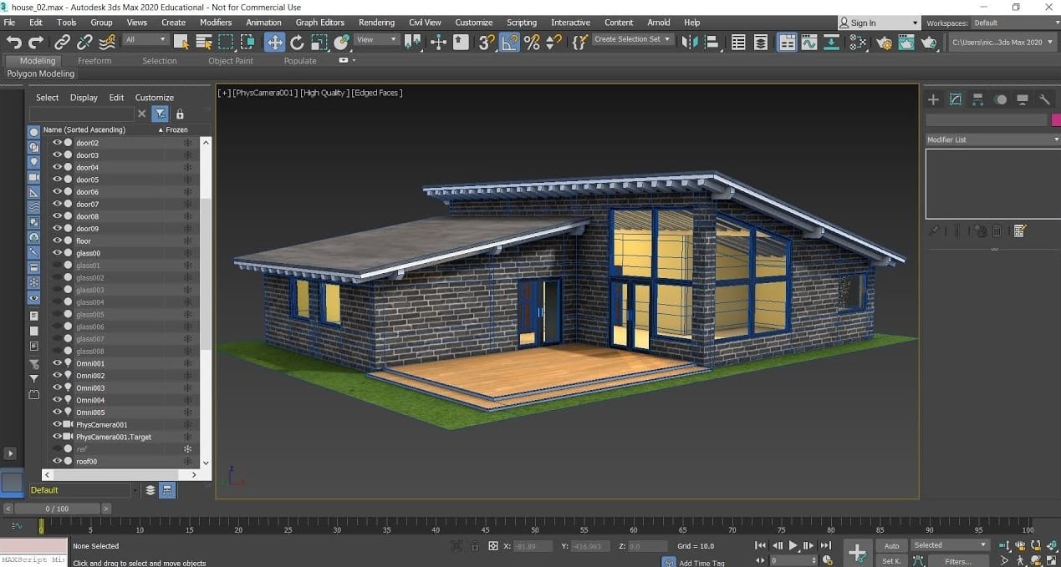
Task: Toggle the Angle Snap icon
Action: coord(509,42)
